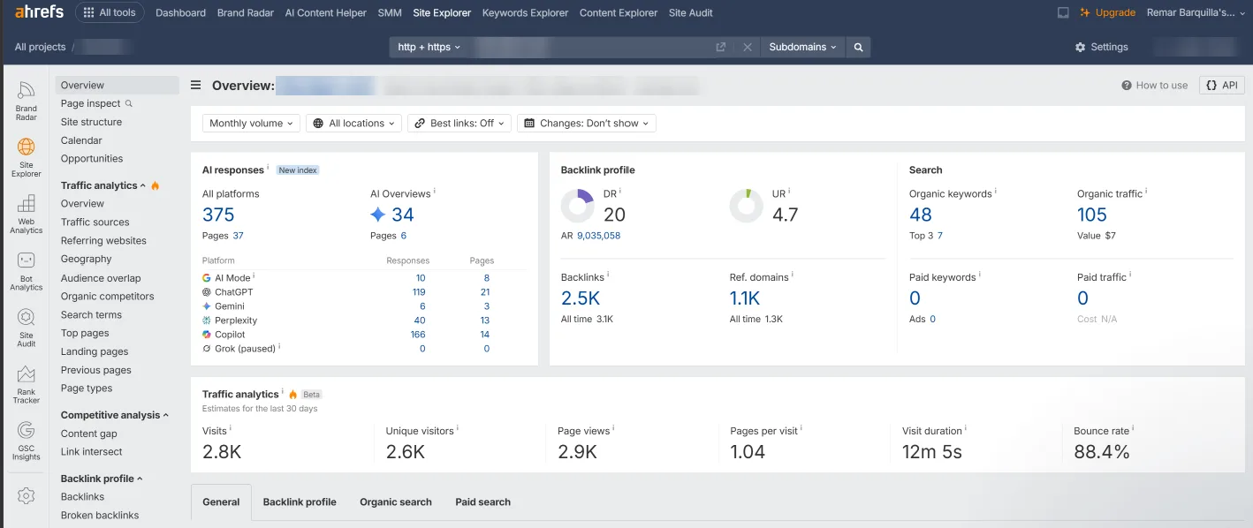Open Settings in the project bar
Image resolution: width=1253 pixels, height=528 pixels.
point(1102,47)
